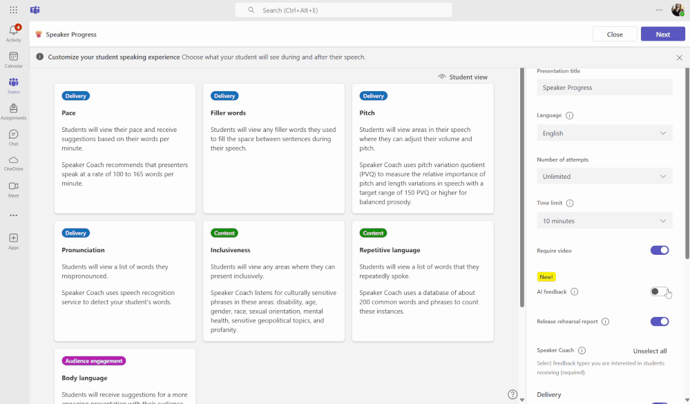The width and height of the screenshot is (690, 404).
Task: Click the Audience engagement tag
Action: coord(94,361)
